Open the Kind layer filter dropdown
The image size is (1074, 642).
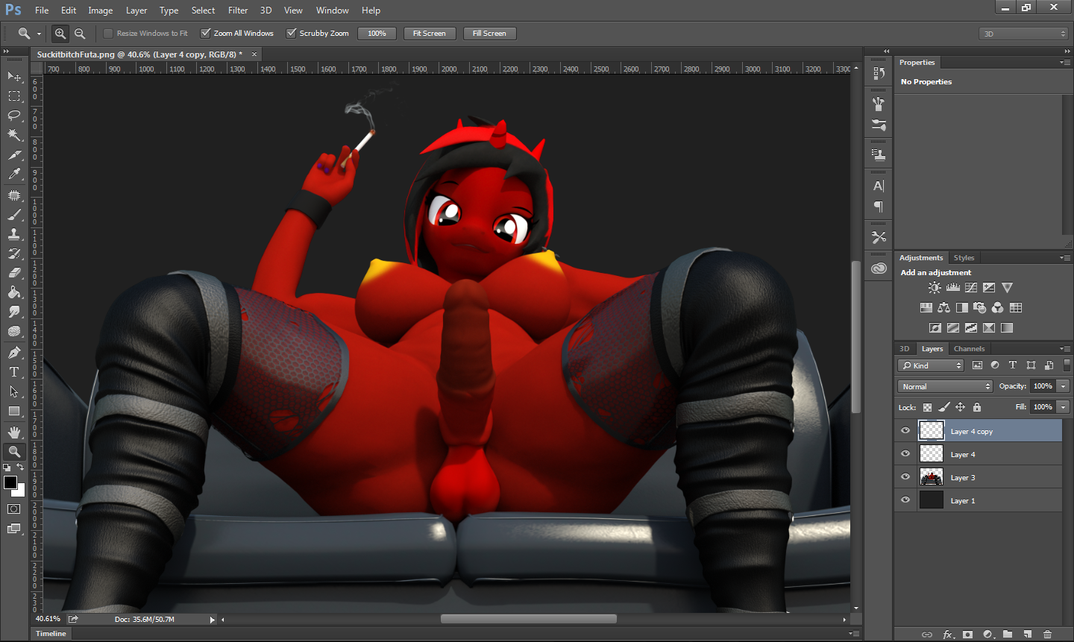click(931, 365)
